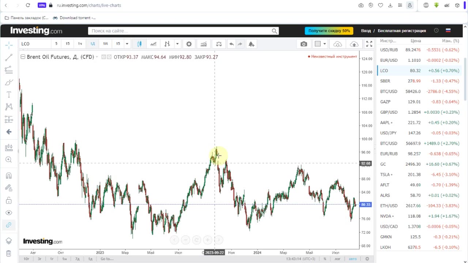This screenshot has width=468, height=263.
Task: Open chart settings gear in toolbar
Action: [189, 44]
